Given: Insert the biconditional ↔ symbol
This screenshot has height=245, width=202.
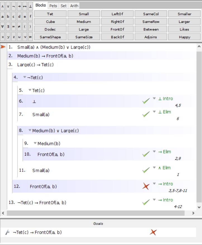Looking at the screenshot, I should 25,6.
